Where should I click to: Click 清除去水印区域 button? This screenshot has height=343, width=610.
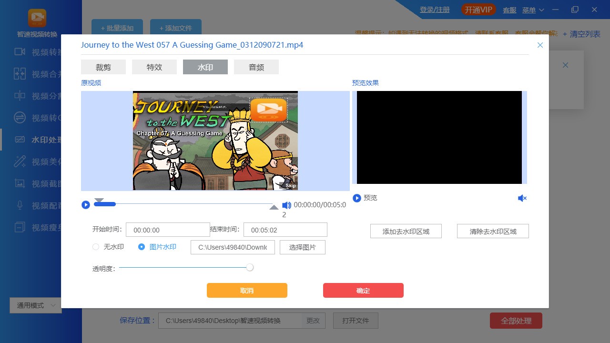tap(493, 231)
